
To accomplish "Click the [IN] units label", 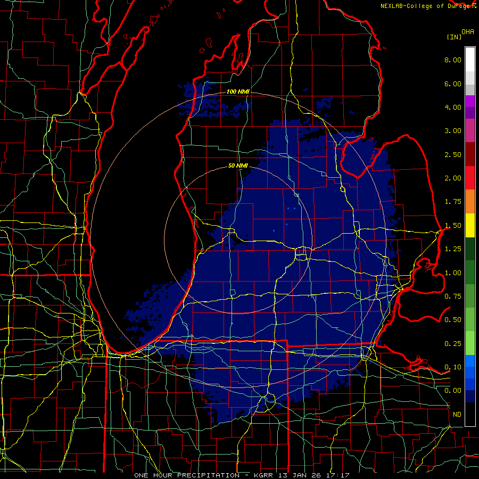I will [454, 37].
